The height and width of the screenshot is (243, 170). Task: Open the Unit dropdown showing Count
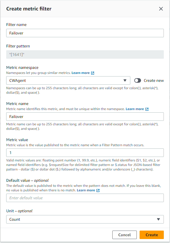(x=84, y=219)
